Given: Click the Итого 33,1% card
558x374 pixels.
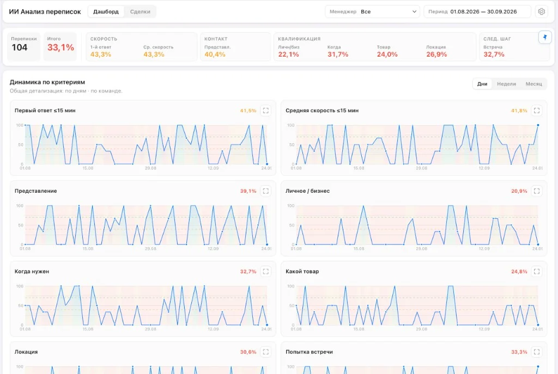Looking at the screenshot, I should tap(60, 47).
